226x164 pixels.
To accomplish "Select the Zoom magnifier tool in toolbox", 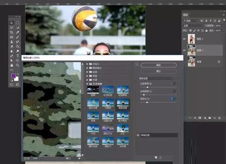I will pos(18,65).
